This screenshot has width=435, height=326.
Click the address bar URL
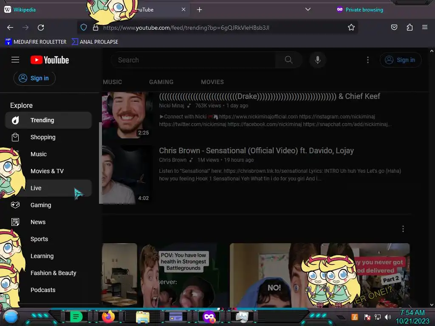tap(186, 28)
